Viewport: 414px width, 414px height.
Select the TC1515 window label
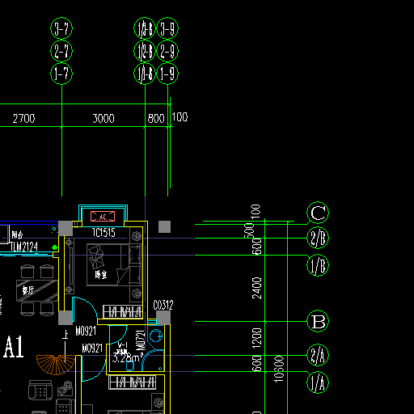[x=103, y=233]
